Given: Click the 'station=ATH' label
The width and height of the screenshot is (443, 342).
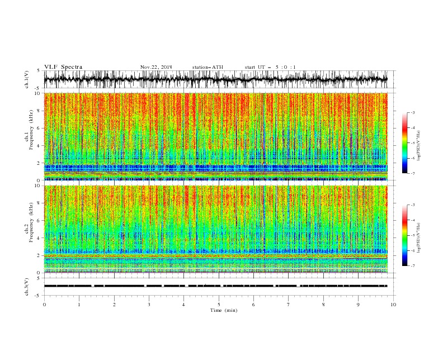Looking at the screenshot, I should 208,67.
